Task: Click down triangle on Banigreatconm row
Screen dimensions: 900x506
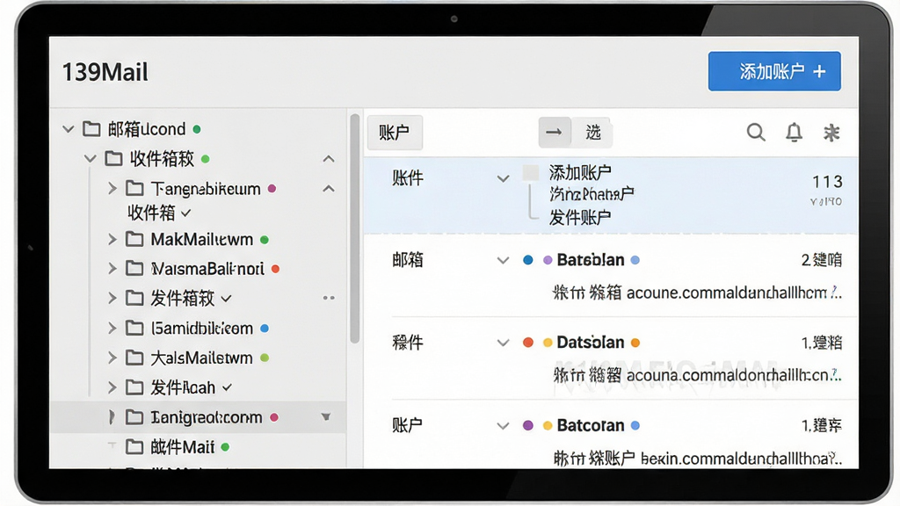Action: click(x=325, y=417)
